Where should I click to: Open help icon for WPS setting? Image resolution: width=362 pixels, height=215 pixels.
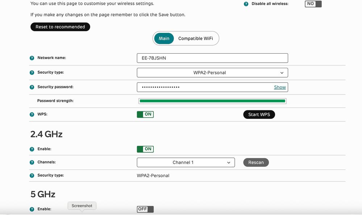tap(32, 115)
